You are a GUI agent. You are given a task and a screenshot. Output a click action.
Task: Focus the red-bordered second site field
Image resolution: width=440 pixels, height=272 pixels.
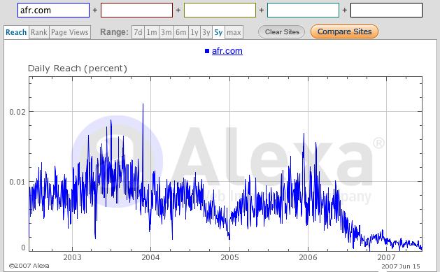(x=136, y=10)
